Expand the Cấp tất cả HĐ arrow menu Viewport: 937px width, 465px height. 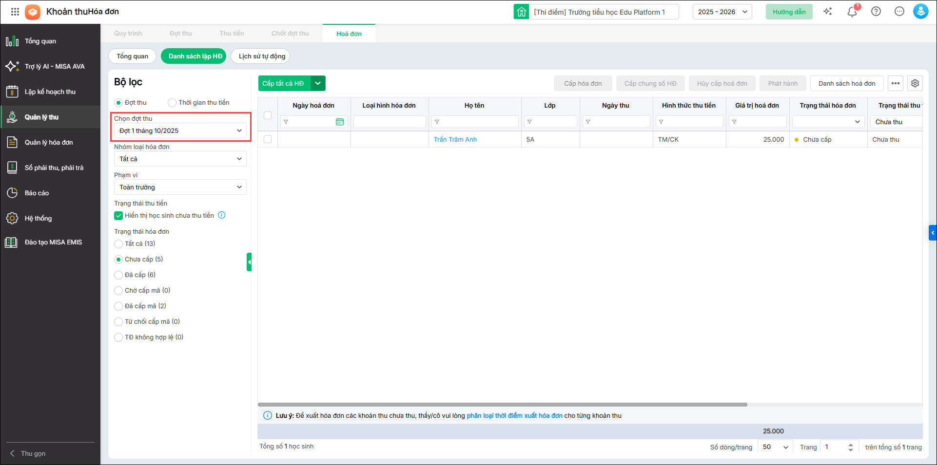[318, 83]
